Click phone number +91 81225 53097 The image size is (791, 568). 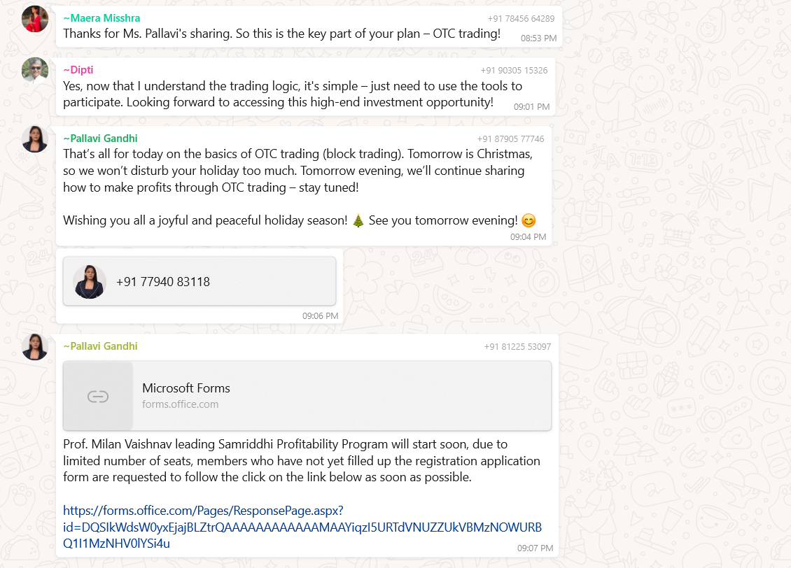coord(517,347)
